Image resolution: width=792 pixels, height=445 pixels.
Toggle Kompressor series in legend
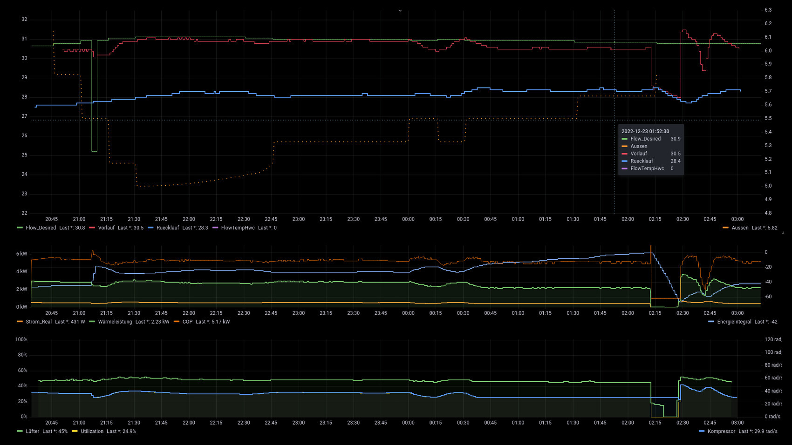coord(721,432)
